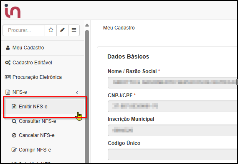Click the gears icon for Cadastro Editável
238x164 pixels.
[8, 62]
